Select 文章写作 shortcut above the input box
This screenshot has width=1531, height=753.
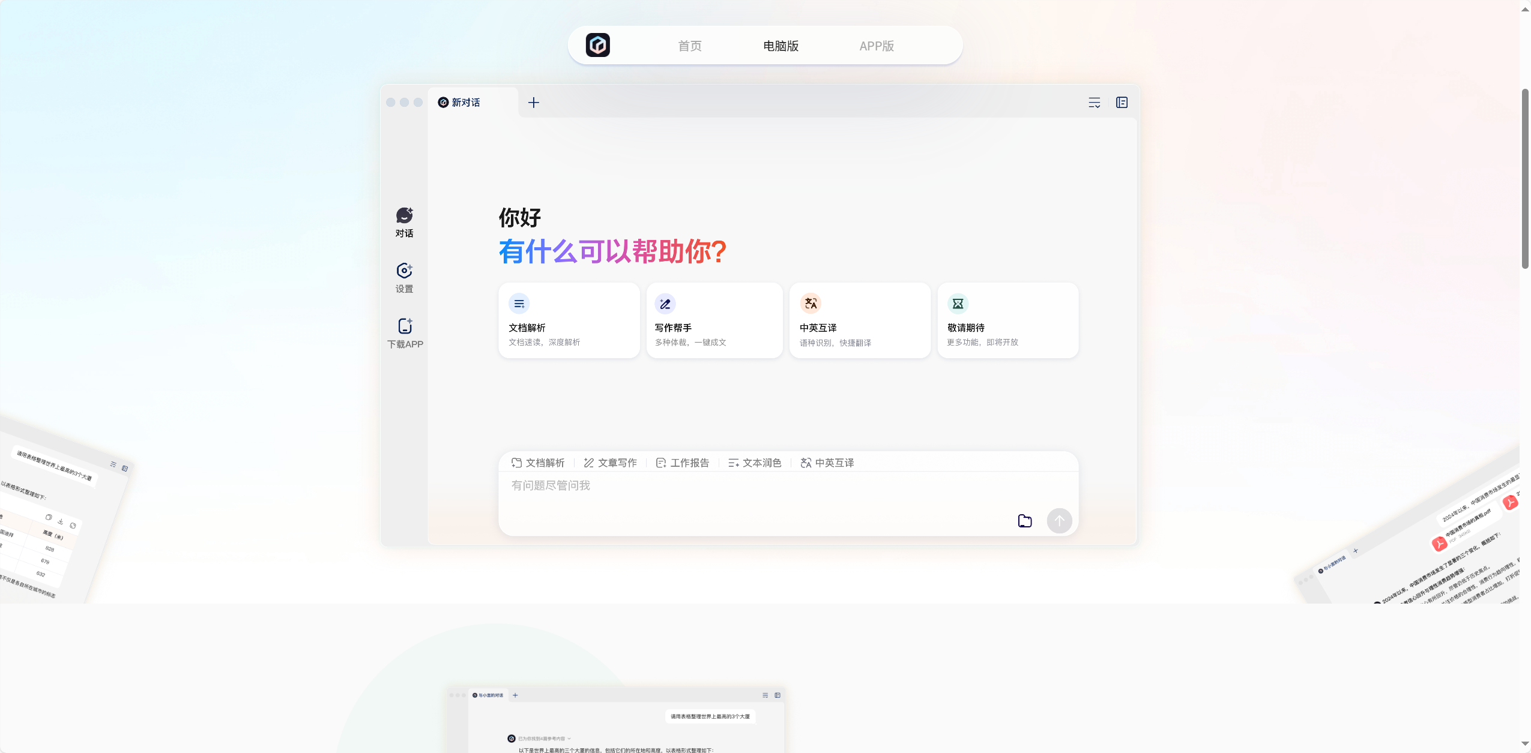pos(610,463)
